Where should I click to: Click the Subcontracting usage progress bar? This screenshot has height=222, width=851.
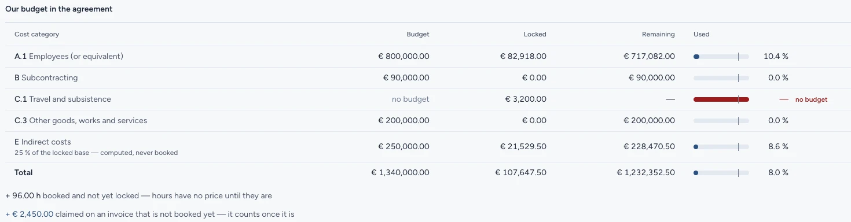tap(721, 78)
